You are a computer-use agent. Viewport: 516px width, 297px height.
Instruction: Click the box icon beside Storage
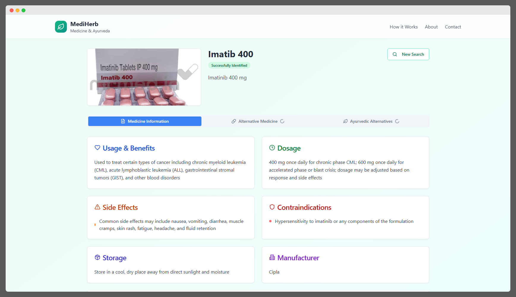[x=97, y=257]
